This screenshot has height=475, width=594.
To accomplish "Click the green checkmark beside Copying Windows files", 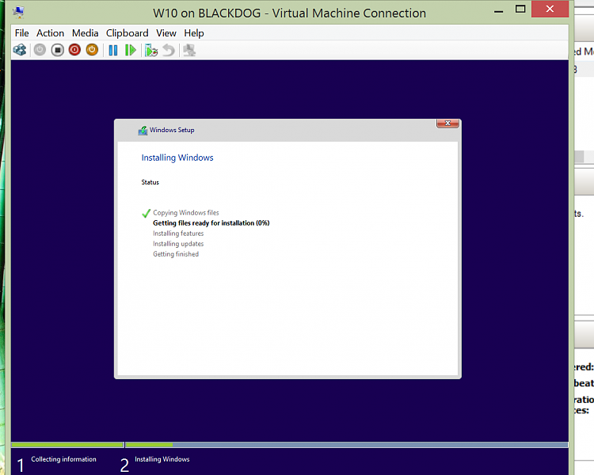I will (x=147, y=213).
